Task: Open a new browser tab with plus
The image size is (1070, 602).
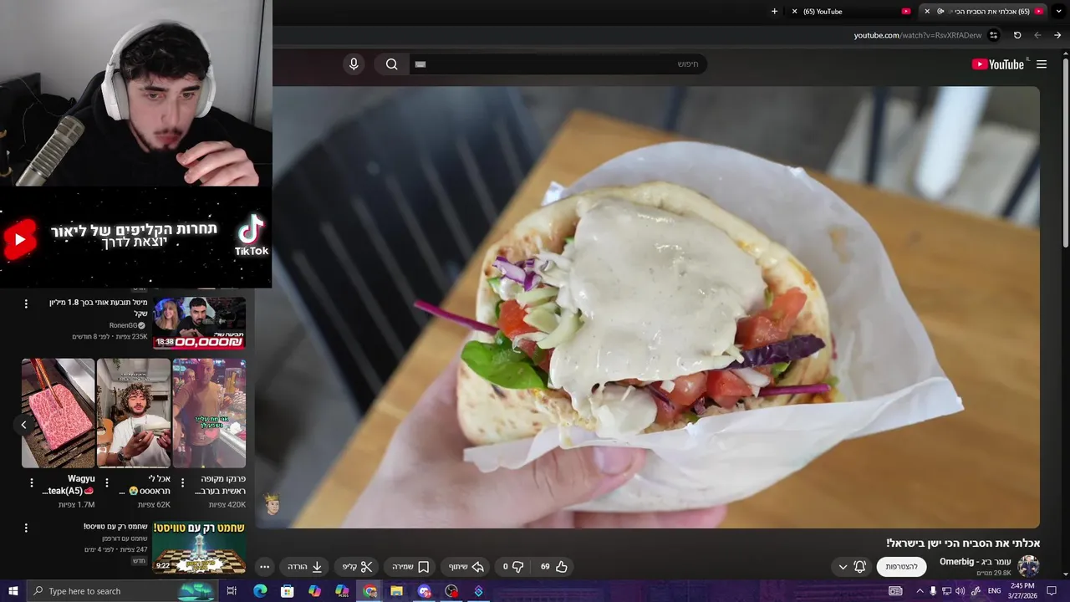Action: tap(774, 12)
